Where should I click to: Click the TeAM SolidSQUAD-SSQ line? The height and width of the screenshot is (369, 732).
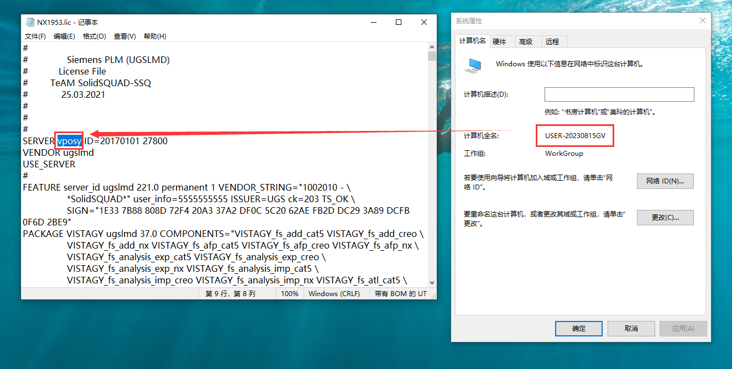click(101, 83)
